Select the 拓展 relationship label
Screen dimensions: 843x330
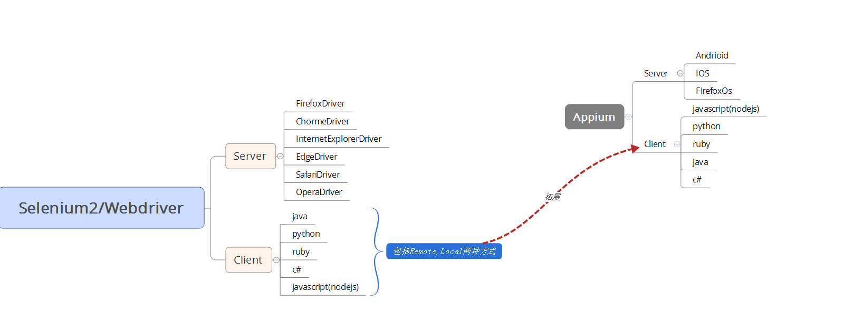click(x=552, y=197)
